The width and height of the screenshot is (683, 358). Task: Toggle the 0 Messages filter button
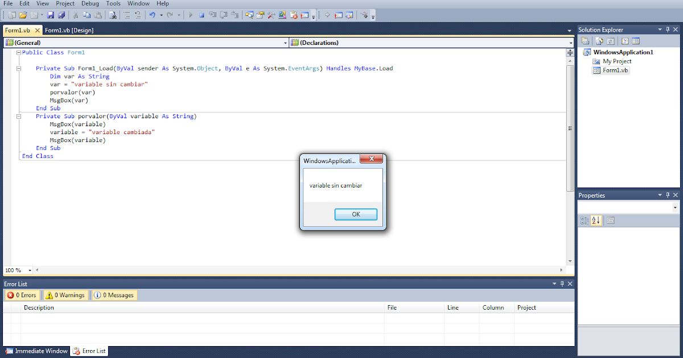tap(114, 295)
